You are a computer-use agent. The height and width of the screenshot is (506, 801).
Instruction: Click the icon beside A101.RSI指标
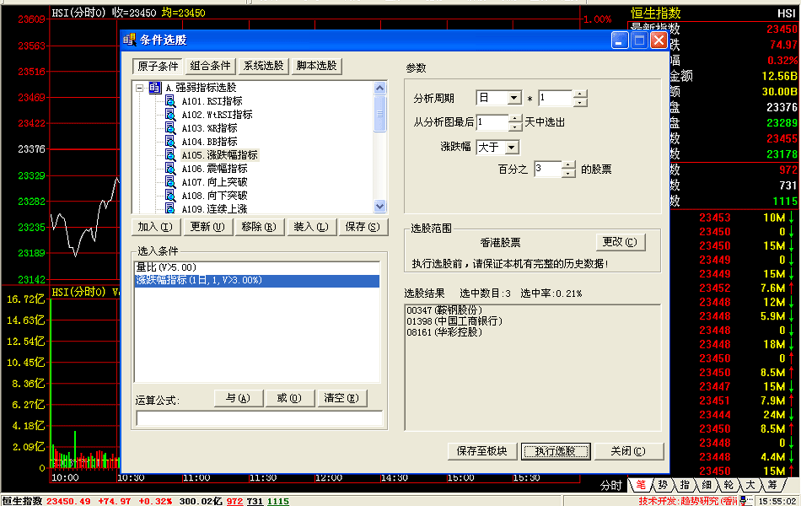[x=170, y=101]
